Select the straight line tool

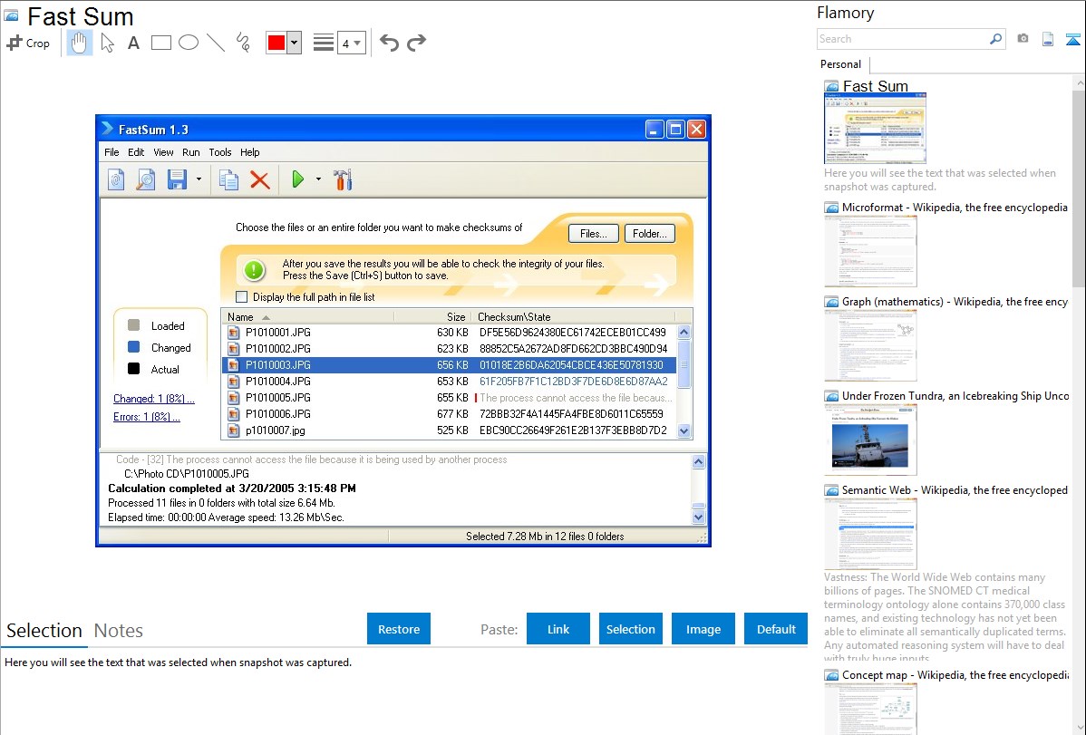pos(216,43)
